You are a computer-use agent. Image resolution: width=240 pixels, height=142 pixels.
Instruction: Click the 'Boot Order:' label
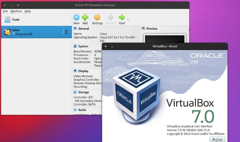coord(81,58)
